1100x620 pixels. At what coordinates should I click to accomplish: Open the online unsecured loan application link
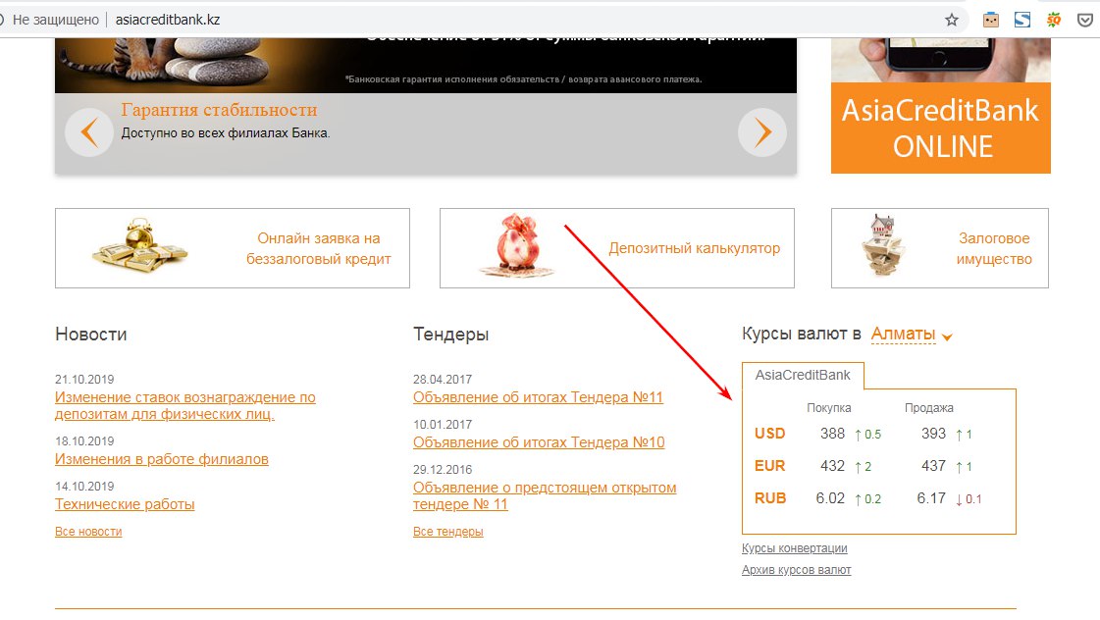(x=319, y=248)
